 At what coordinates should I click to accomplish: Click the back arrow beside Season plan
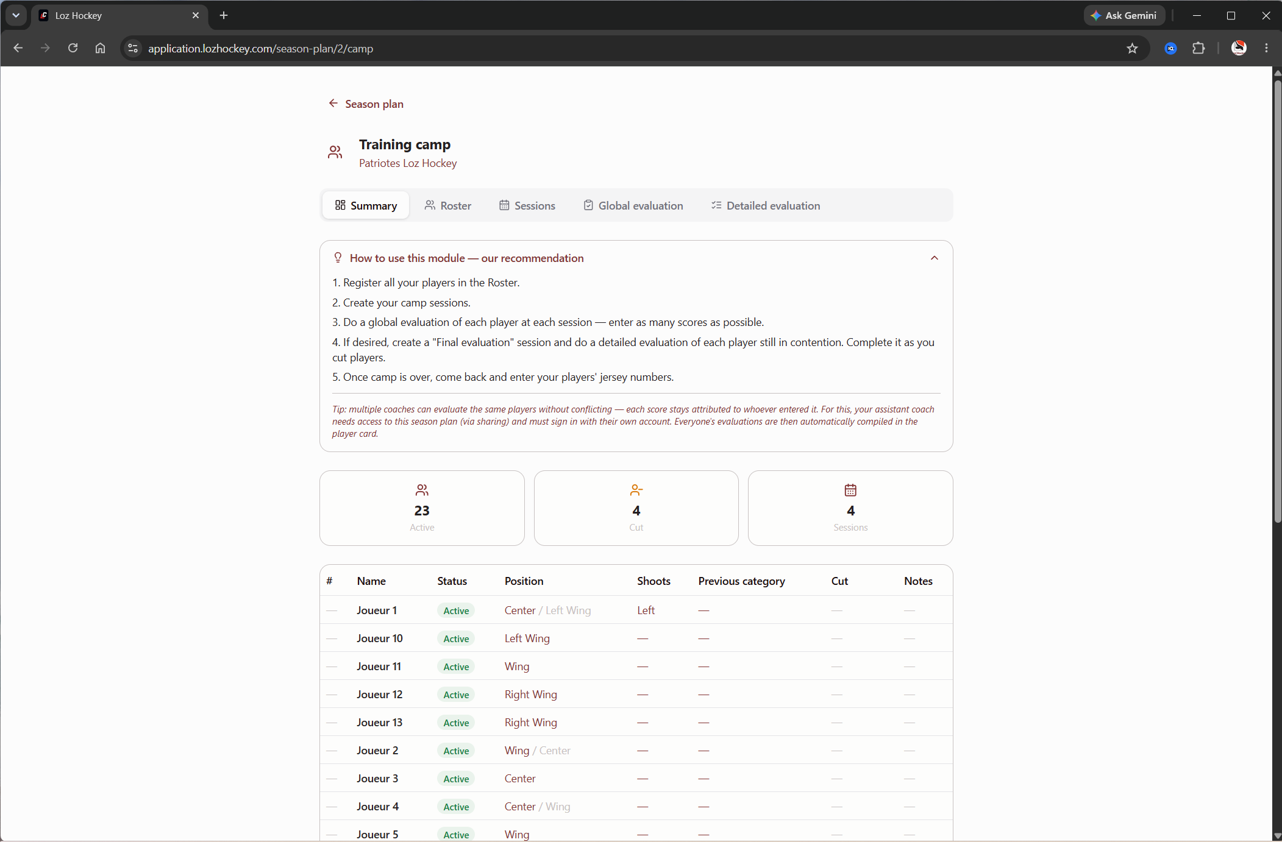click(333, 104)
